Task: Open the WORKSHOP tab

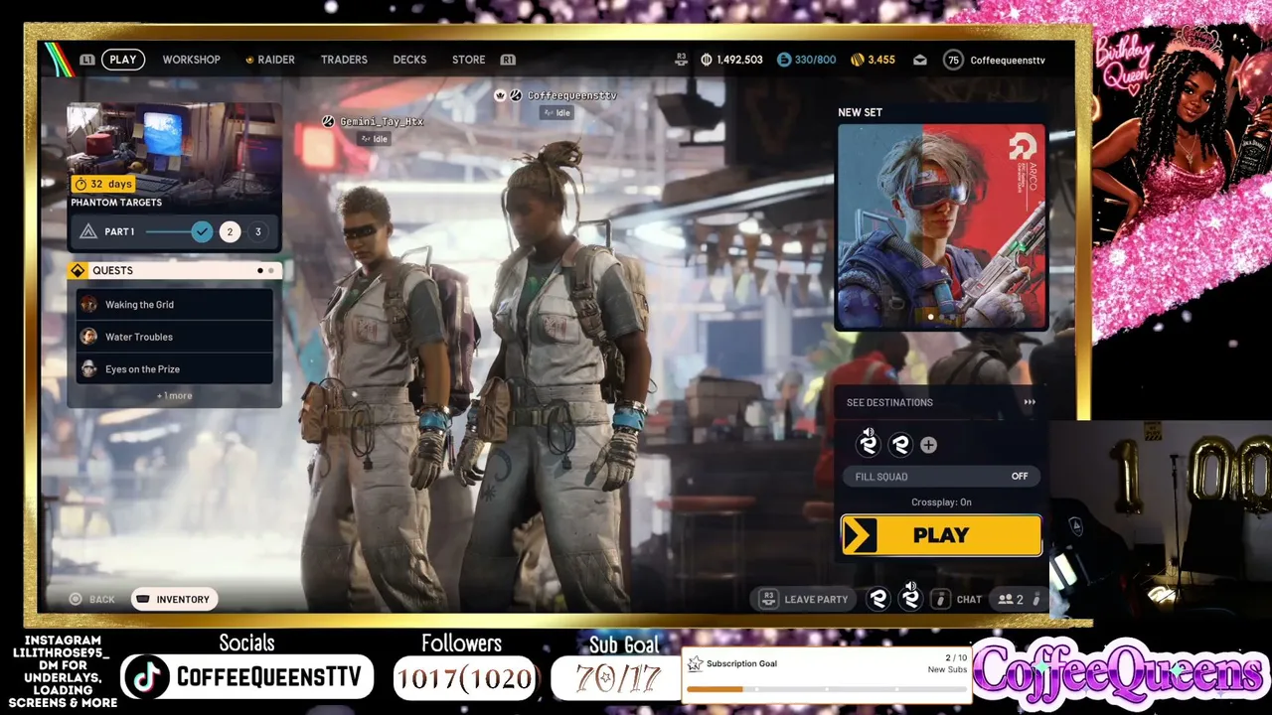Action: (191, 60)
